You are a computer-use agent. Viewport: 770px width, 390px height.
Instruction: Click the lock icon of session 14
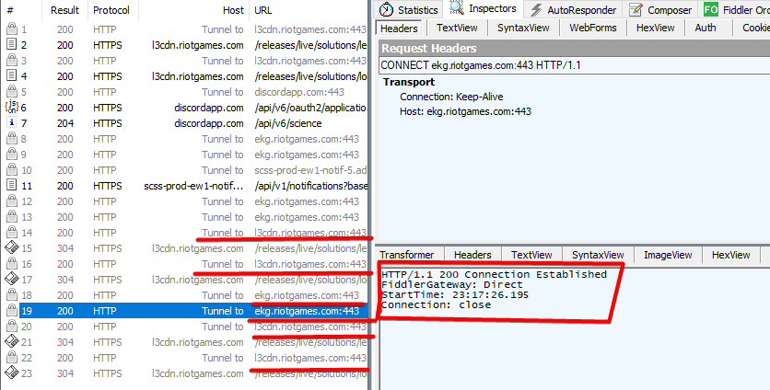point(12,233)
